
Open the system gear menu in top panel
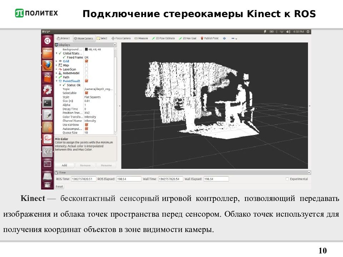308,32
